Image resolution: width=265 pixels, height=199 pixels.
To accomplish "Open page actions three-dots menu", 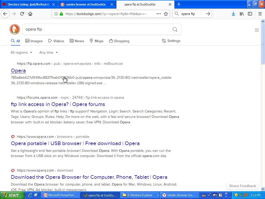I will tap(159, 14).
